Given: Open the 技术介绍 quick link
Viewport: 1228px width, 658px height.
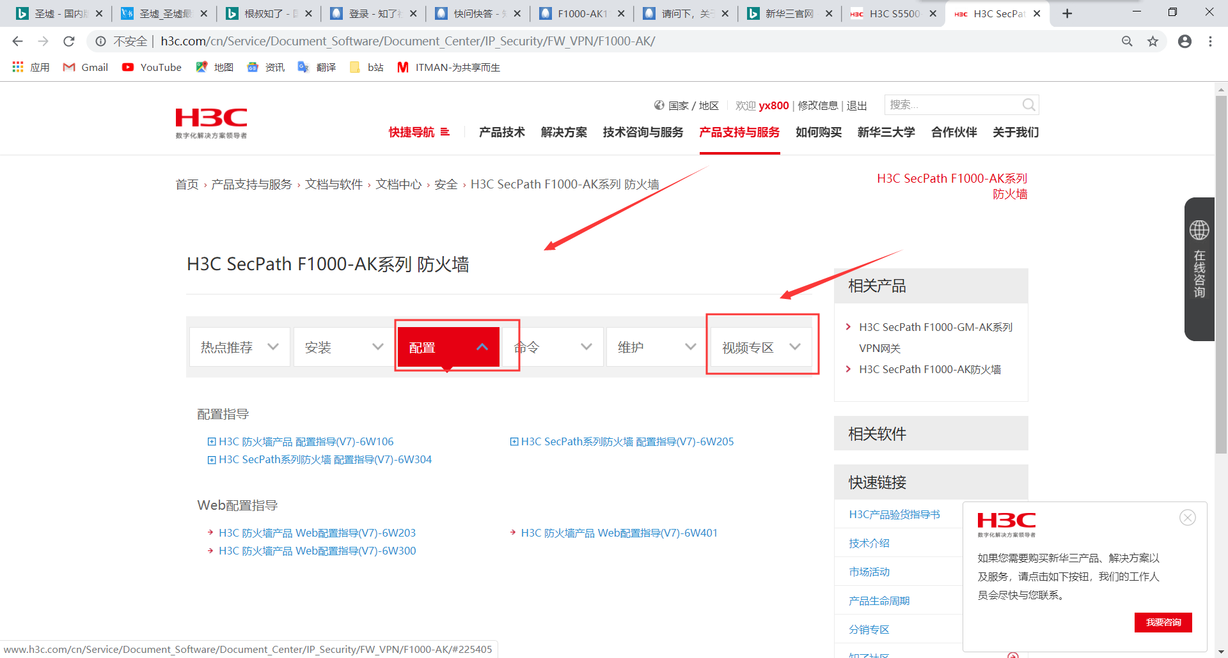Looking at the screenshot, I should coord(869,543).
